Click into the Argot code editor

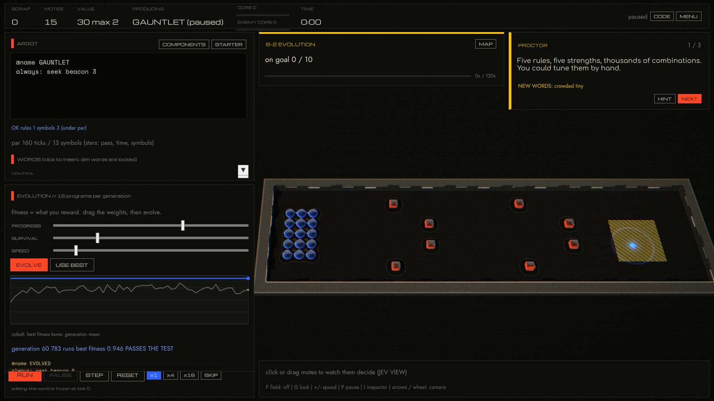pos(129,86)
